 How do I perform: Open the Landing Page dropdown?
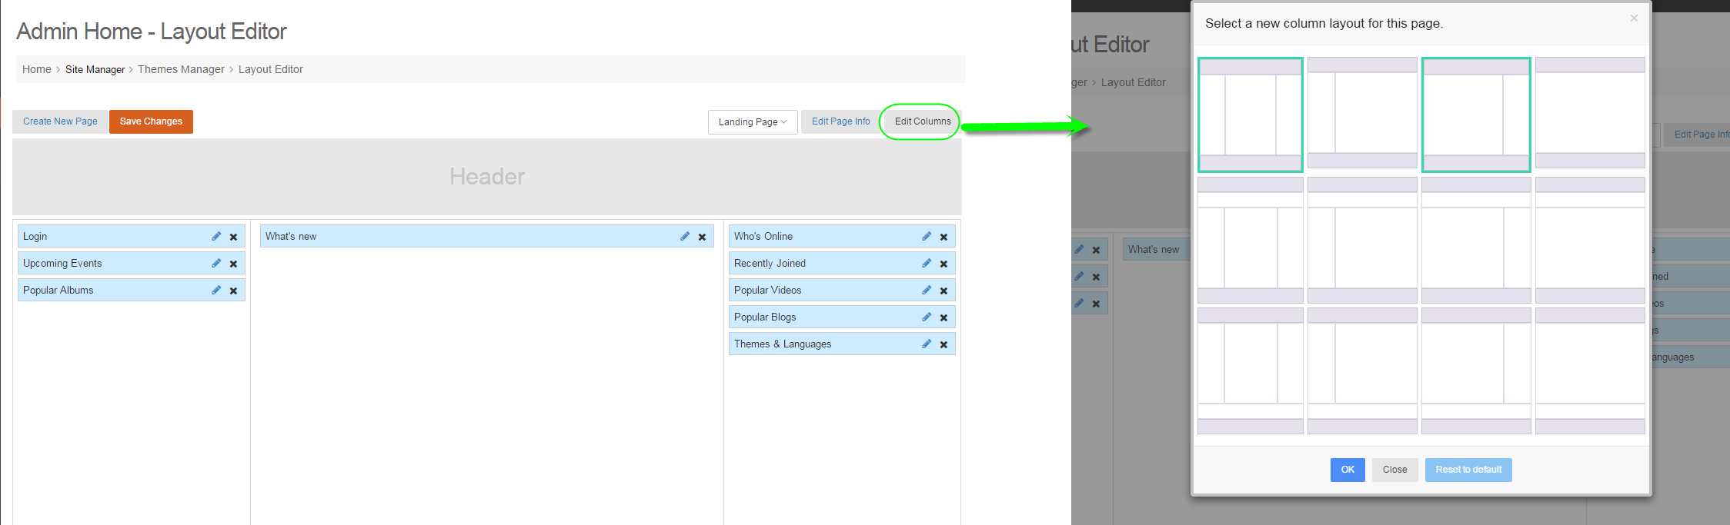tap(752, 121)
